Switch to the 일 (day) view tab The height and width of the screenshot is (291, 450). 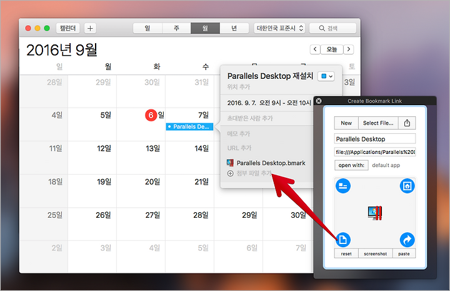(147, 28)
